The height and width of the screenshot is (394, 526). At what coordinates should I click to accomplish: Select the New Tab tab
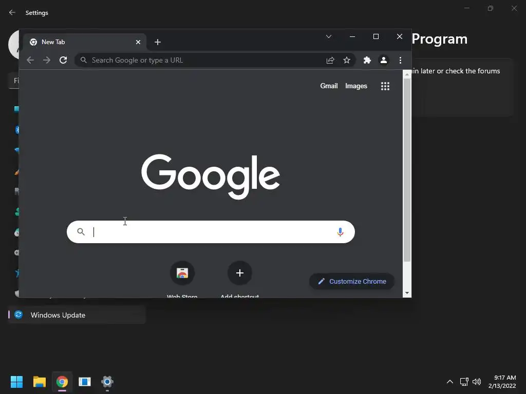[x=85, y=42]
